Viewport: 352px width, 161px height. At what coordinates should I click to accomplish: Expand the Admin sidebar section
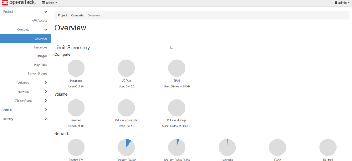[46, 110]
